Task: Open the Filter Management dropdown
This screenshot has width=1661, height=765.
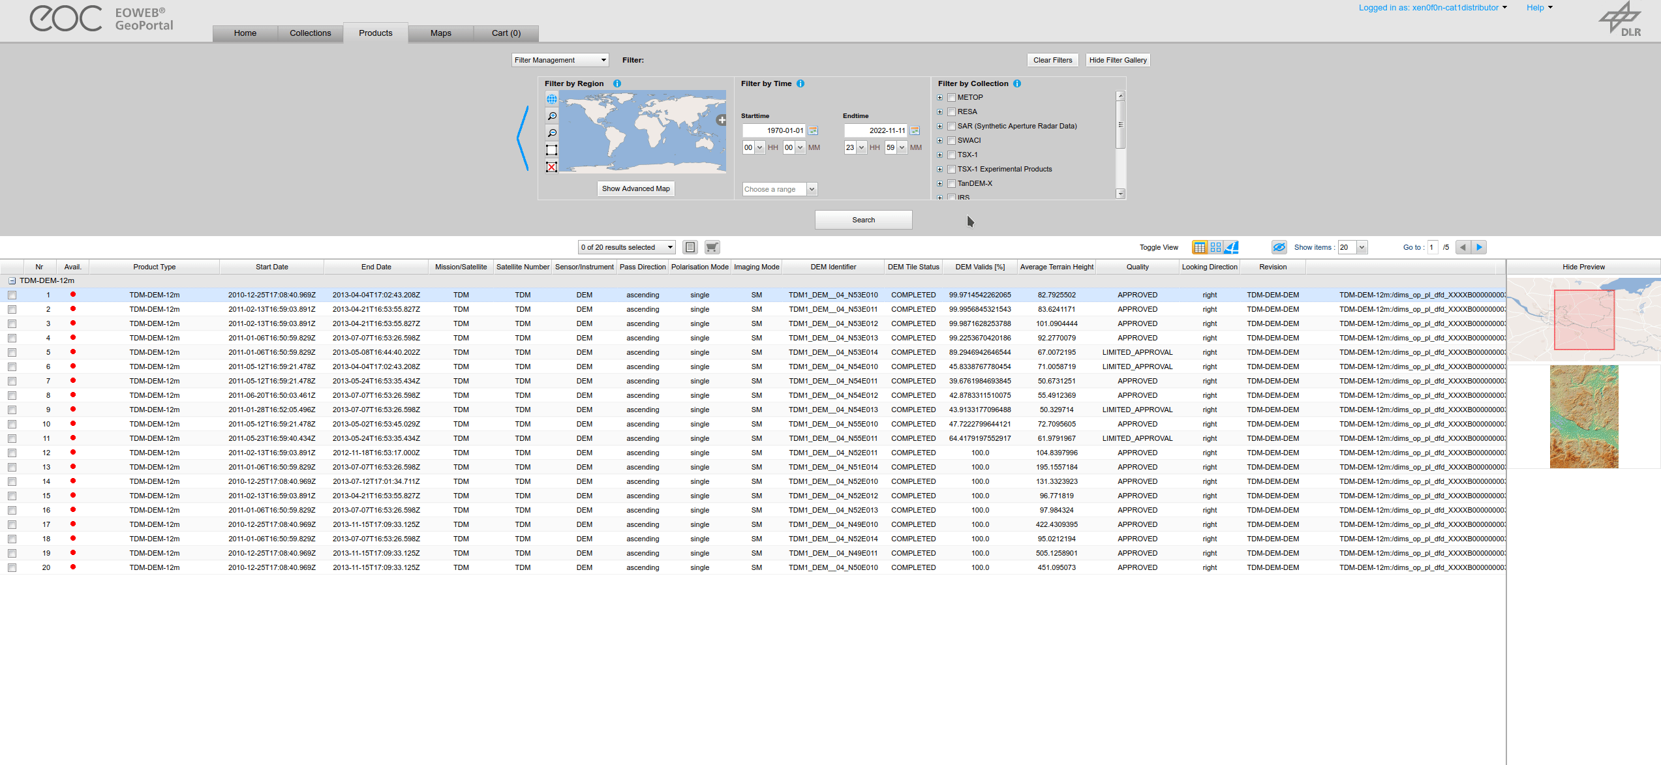Action: click(x=560, y=60)
